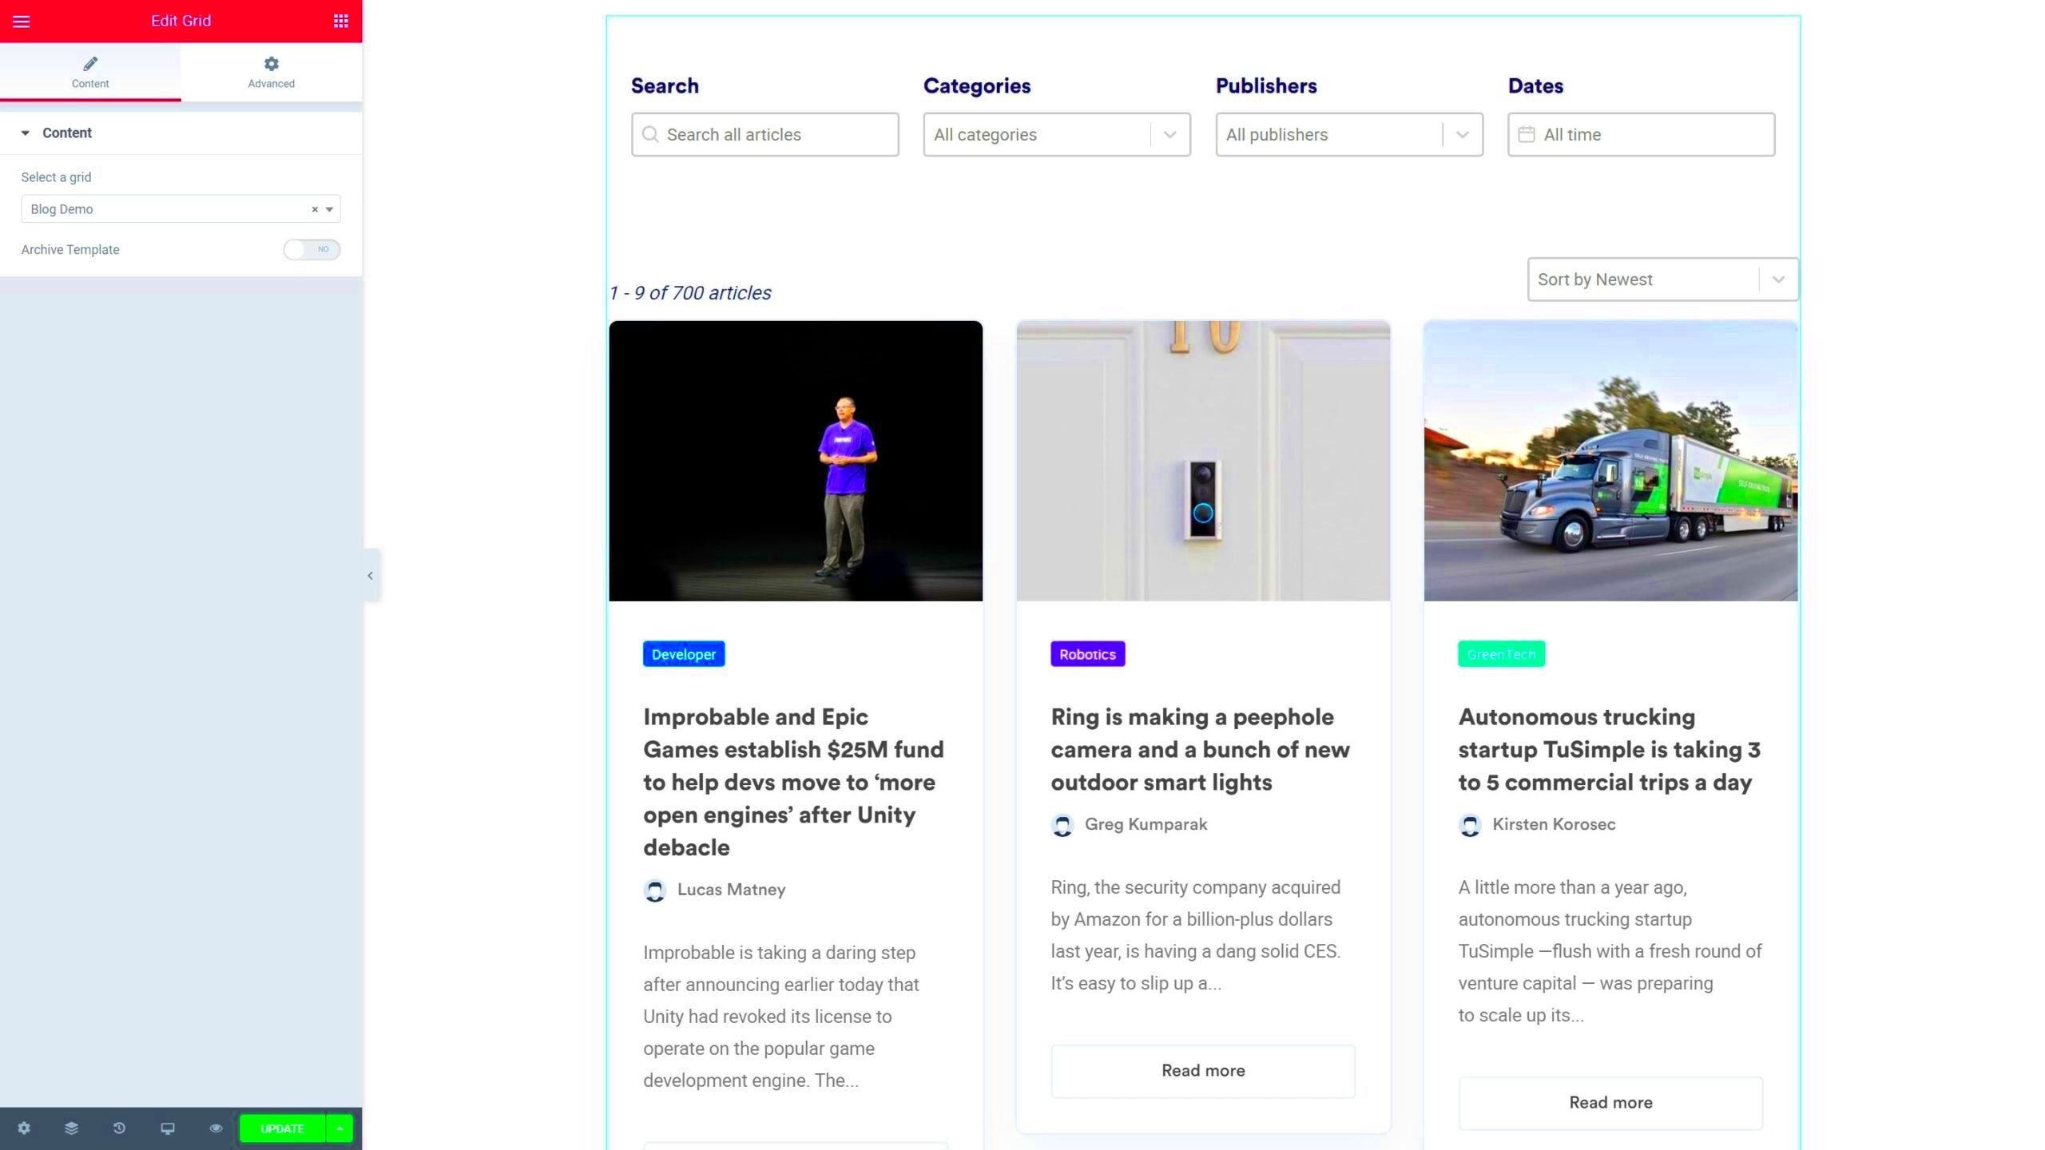Click the Search all articles input field
This screenshot has width=2045, height=1150.
coord(764,135)
